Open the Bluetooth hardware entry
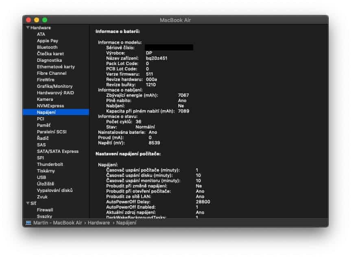Viewport: 351px width, 257px height. [47, 47]
